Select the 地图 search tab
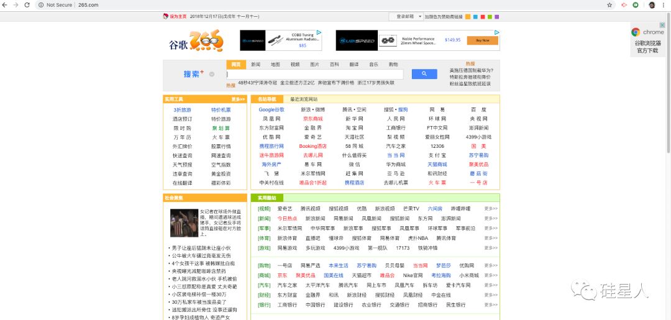 [275, 65]
